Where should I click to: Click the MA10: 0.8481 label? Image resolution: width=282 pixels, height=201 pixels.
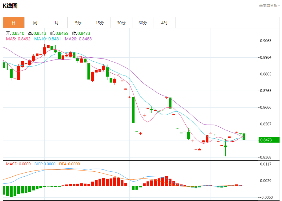(x=48, y=39)
